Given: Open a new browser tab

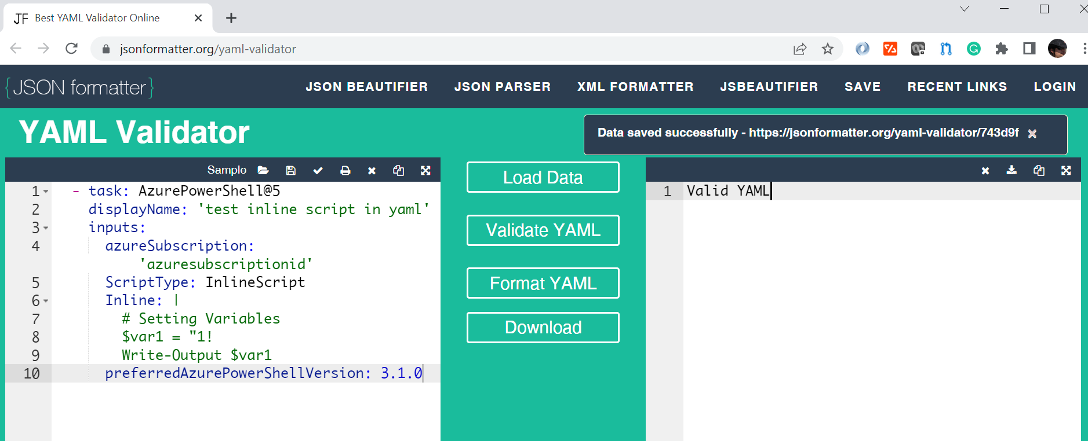Looking at the screenshot, I should tap(231, 18).
